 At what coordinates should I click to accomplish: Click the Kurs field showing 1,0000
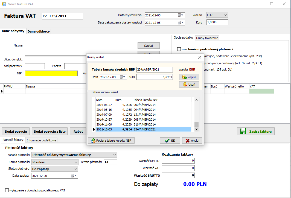coord(217,22)
